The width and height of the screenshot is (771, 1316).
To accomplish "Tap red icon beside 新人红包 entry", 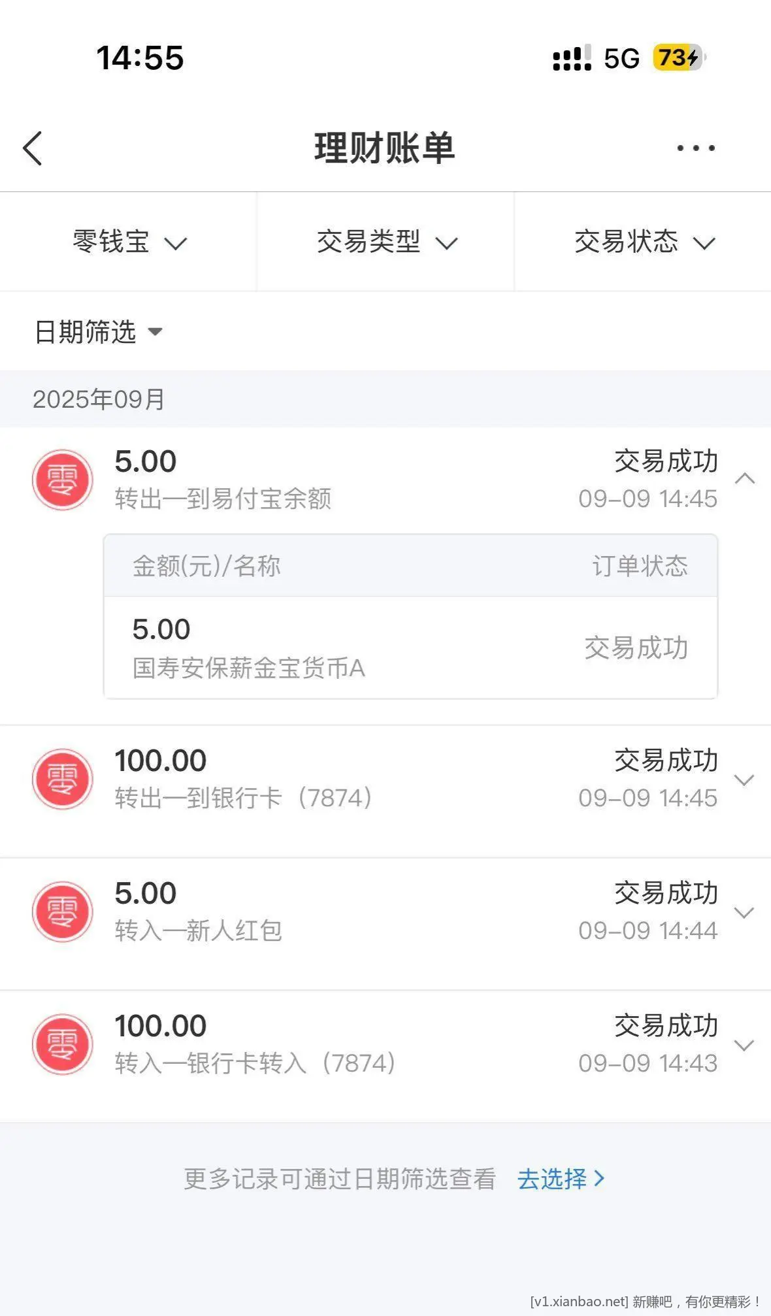I will coord(62,912).
